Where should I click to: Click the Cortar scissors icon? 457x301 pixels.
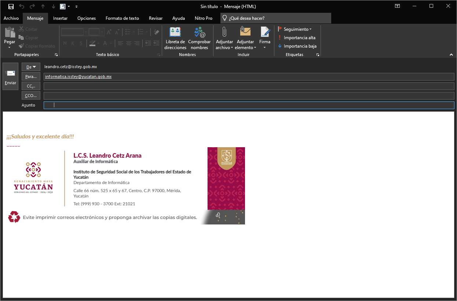pos(21,29)
